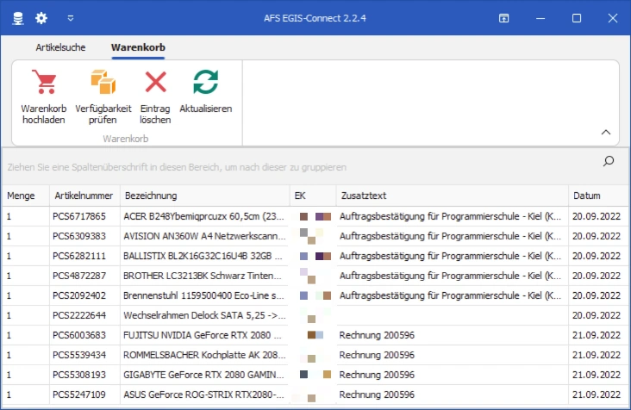Select article number PCS6309383
The width and height of the screenshot is (631, 410).
79,236
